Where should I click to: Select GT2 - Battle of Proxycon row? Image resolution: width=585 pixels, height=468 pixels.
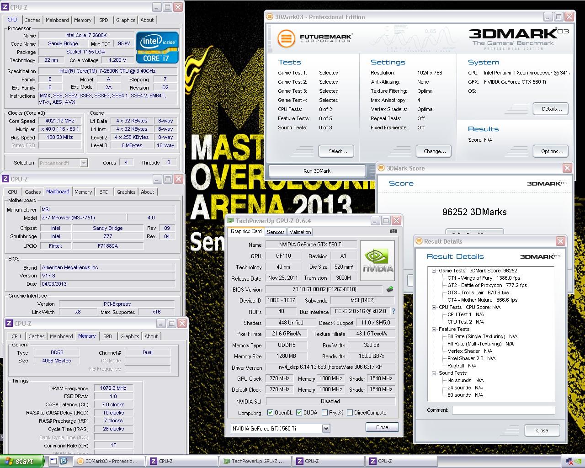(487, 285)
